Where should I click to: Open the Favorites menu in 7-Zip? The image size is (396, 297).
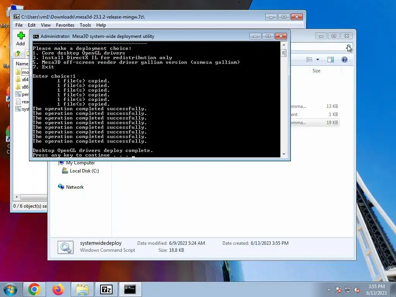click(65, 25)
